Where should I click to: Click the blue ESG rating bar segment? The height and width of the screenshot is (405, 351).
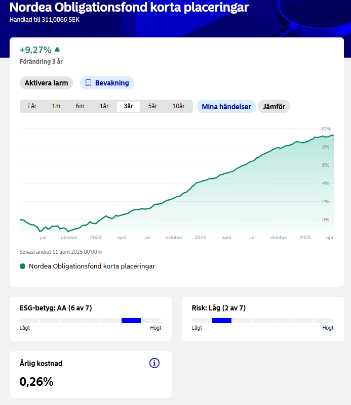coord(131,321)
